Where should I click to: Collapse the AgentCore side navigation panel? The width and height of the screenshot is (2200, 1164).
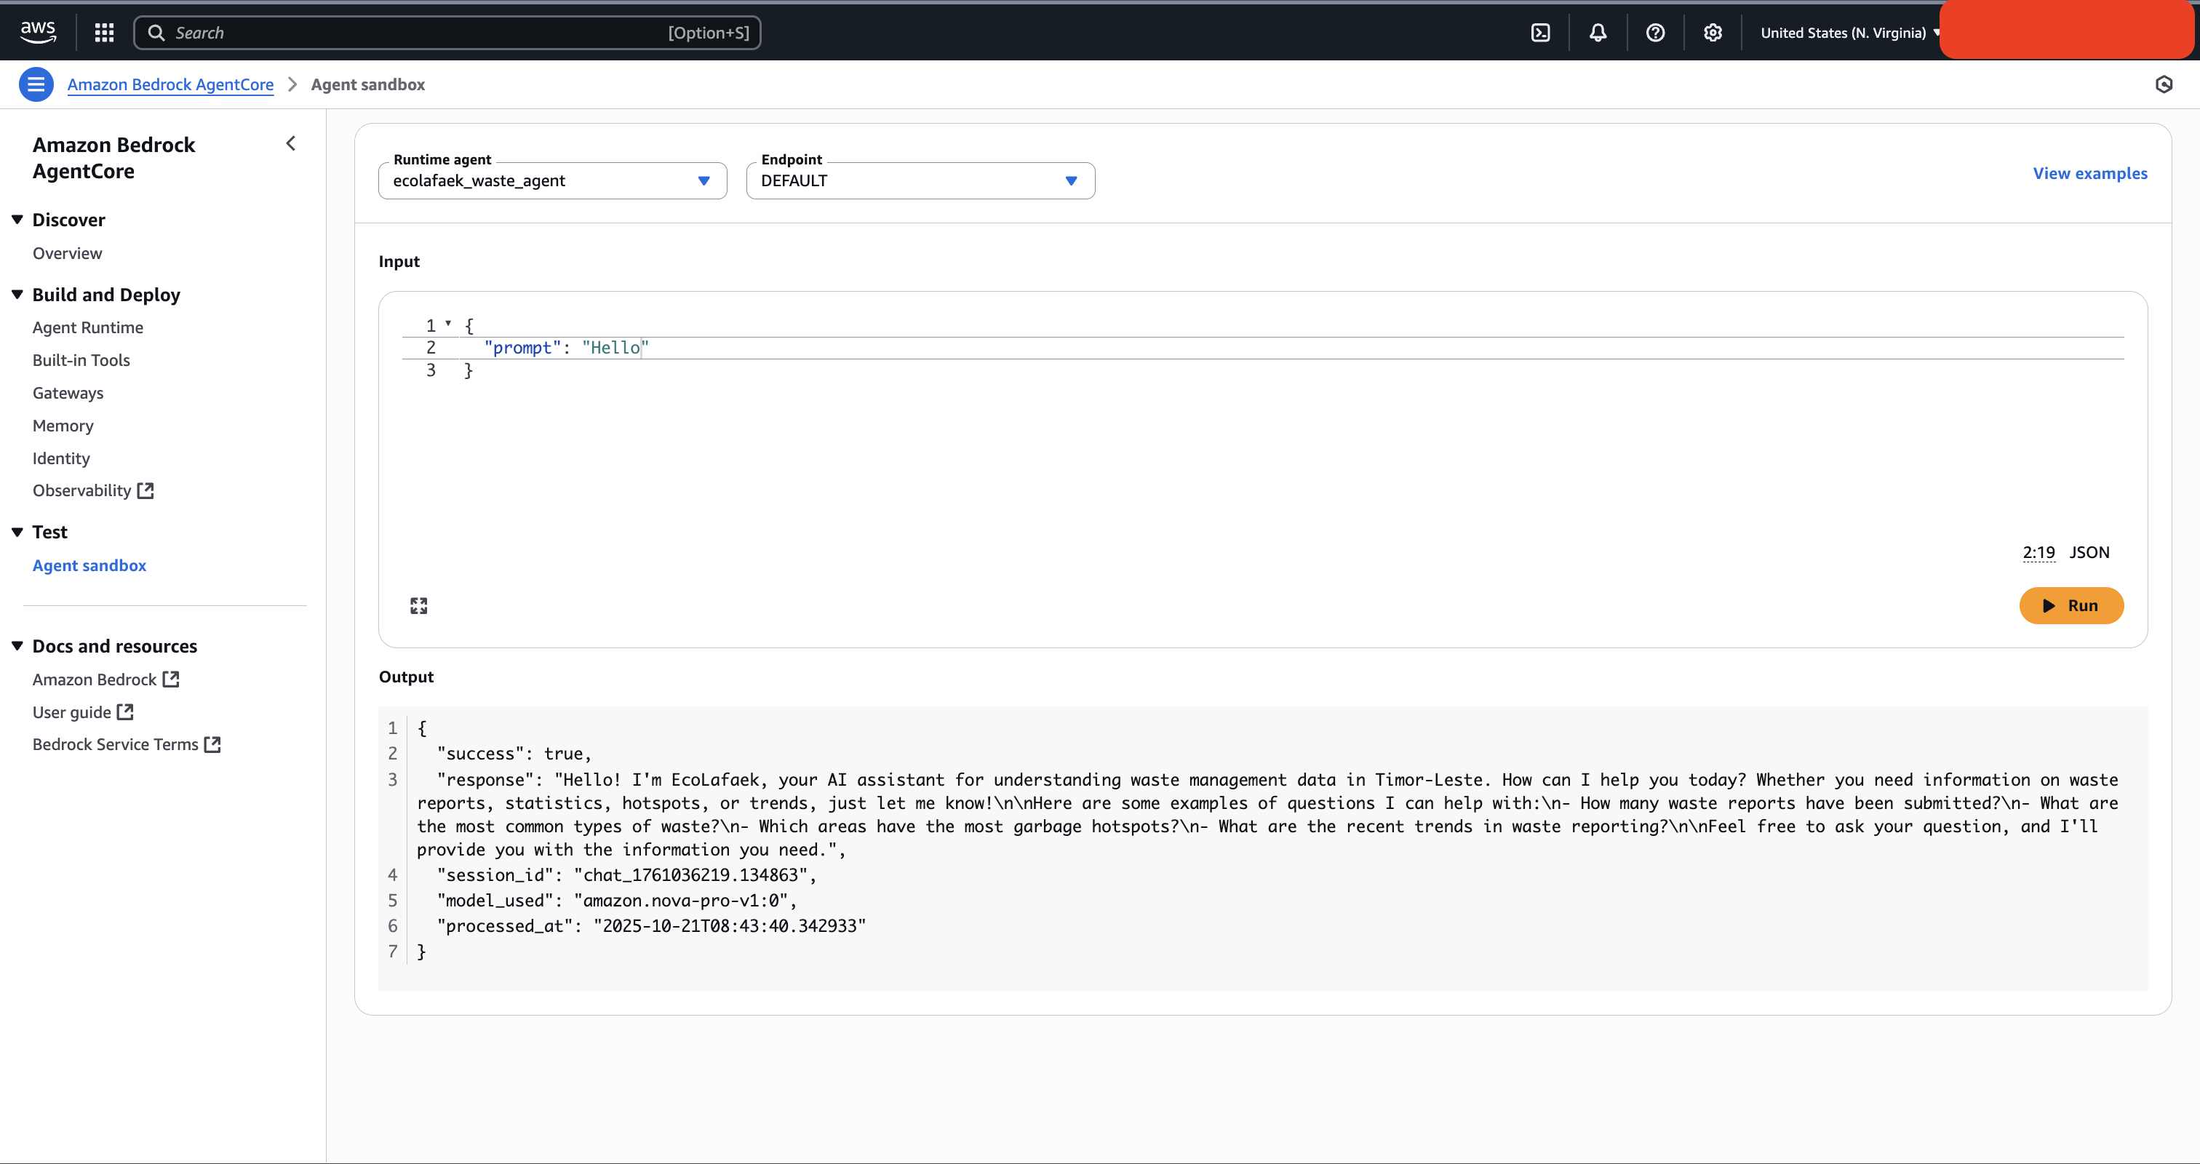(290, 143)
